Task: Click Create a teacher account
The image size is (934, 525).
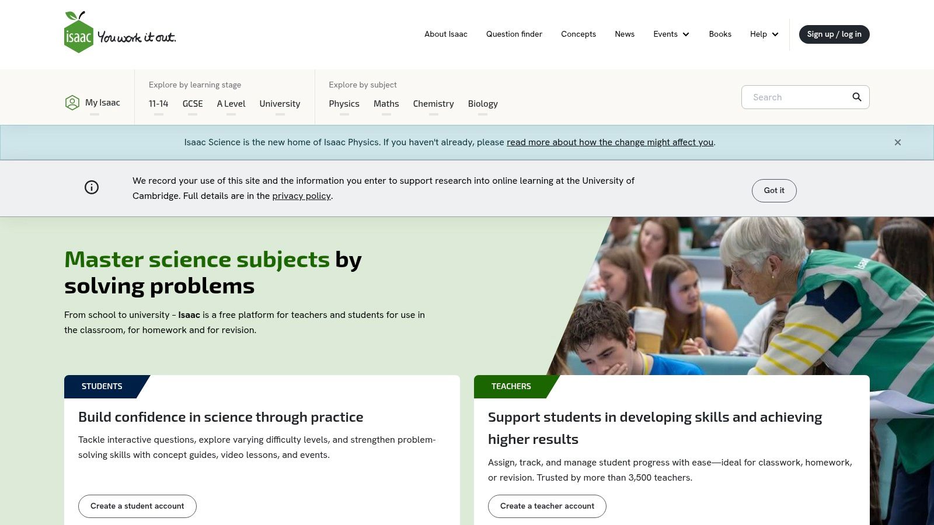Action: click(547, 506)
